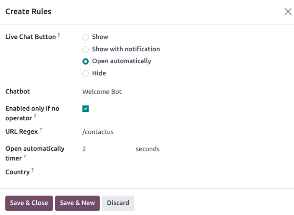Screen dimensions: 294x215
Task: Click help tooltip icon beside Enabled only if no operator
Action: (35, 116)
